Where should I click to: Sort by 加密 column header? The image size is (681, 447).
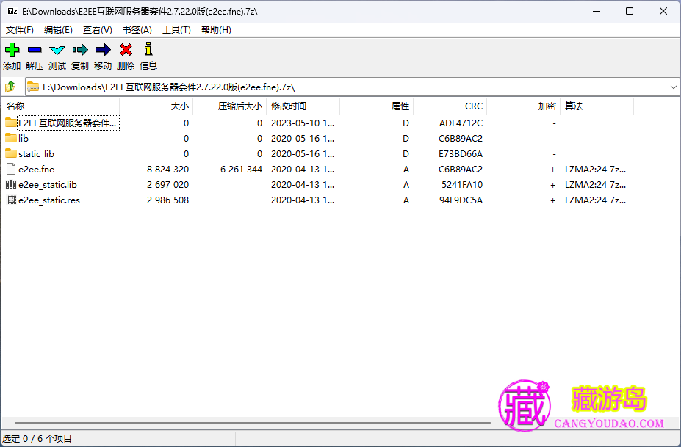coord(523,106)
